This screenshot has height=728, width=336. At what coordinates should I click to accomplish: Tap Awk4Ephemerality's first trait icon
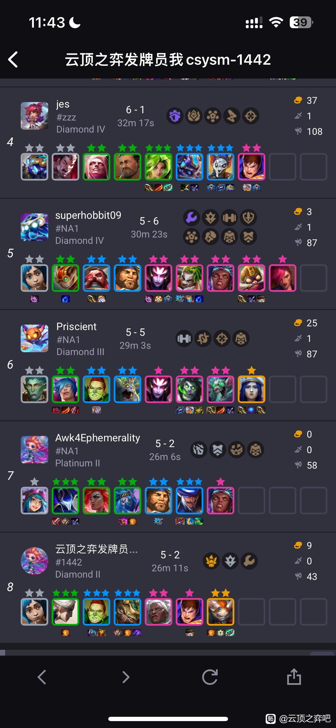[x=199, y=450]
